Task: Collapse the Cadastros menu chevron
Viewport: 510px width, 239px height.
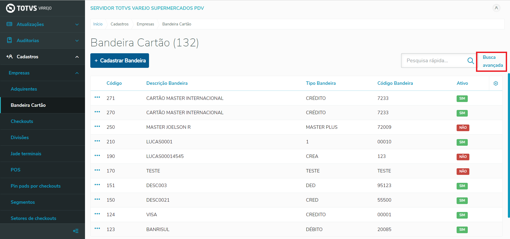Action: tap(77, 57)
